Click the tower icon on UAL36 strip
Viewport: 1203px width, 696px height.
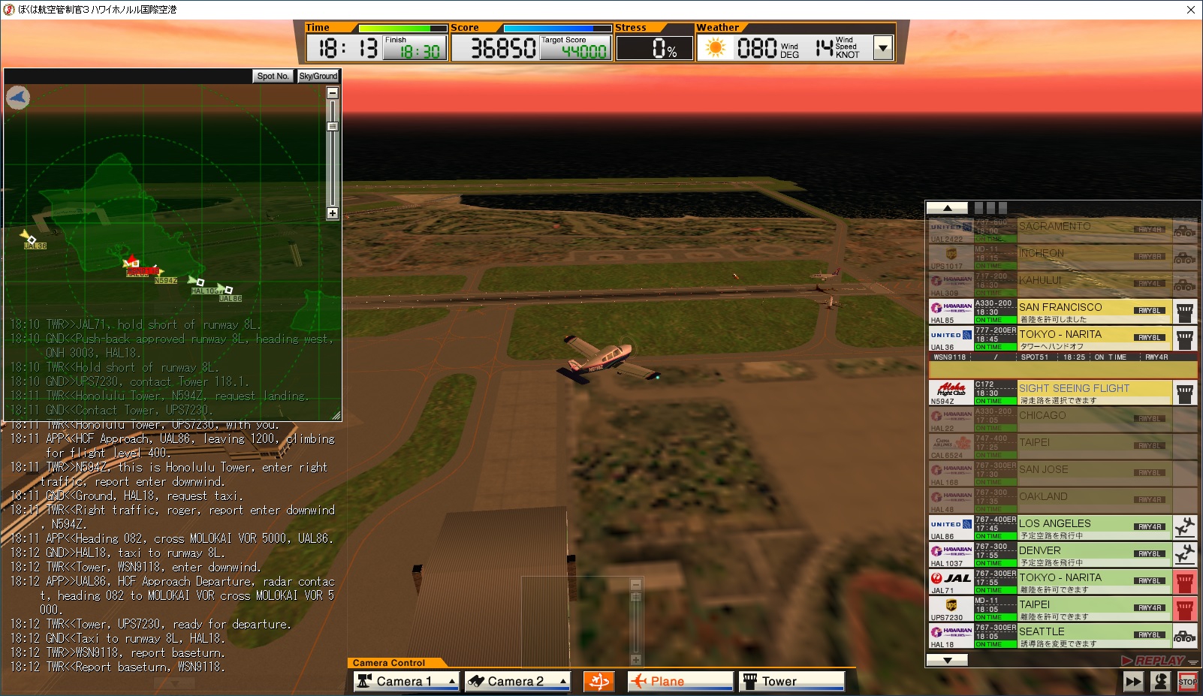point(1185,339)
